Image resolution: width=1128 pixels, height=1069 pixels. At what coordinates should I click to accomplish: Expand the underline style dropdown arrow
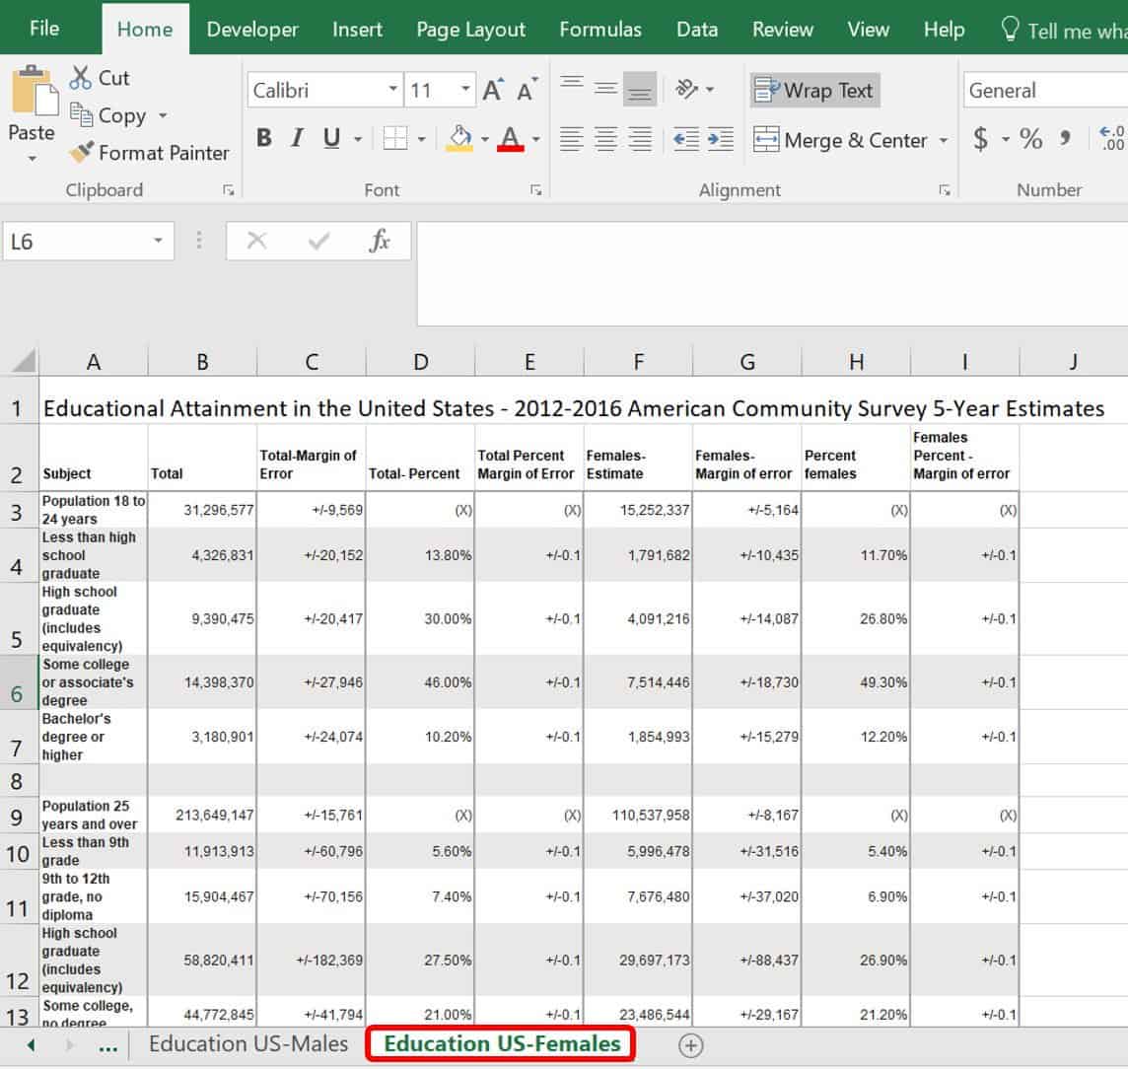[358, 138]
